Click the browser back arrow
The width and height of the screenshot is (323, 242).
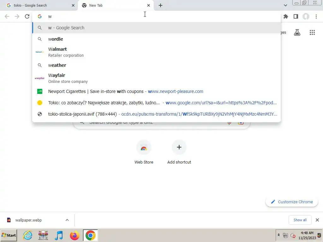tap(7, 16)
